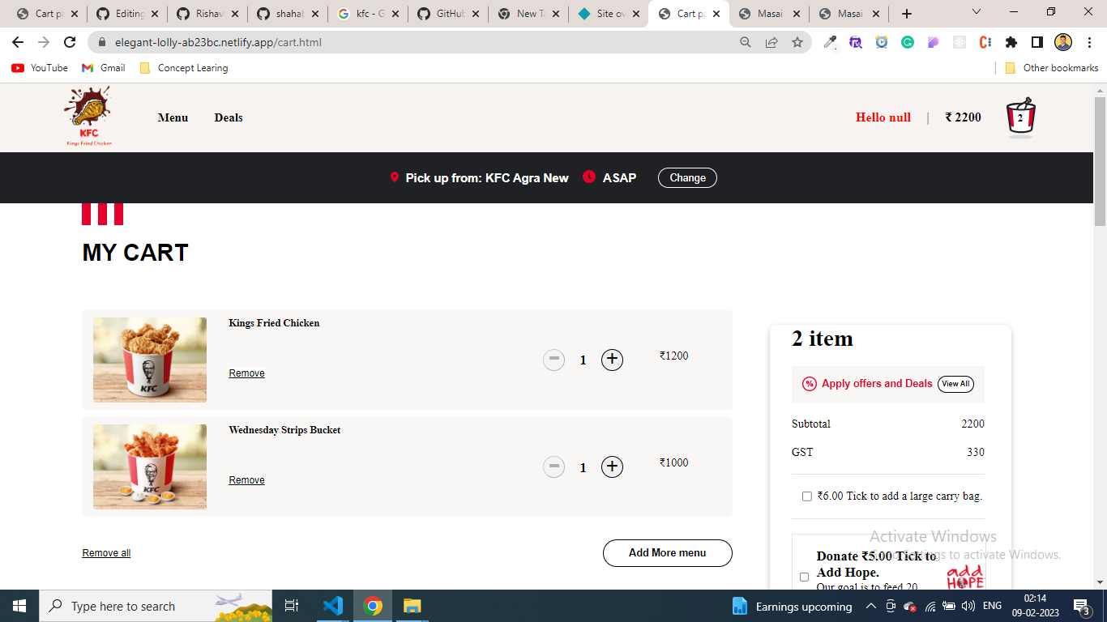This screenshot has height=622, width=1107.
Task: Open the Menu navigation item
Action: [173, 117]
